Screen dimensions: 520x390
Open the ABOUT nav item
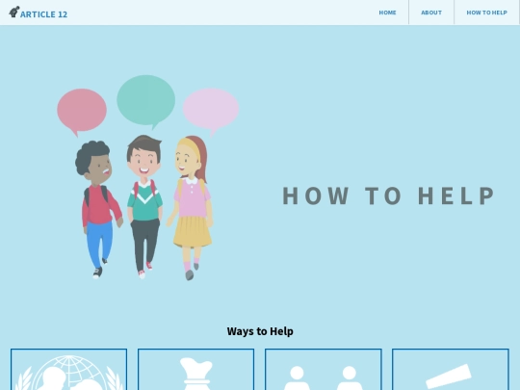[x=431, y=13]
